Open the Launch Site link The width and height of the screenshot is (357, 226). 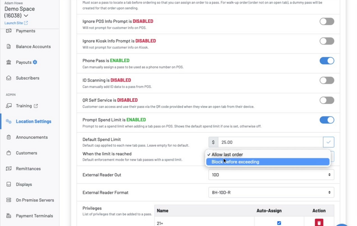coord(16,23)
